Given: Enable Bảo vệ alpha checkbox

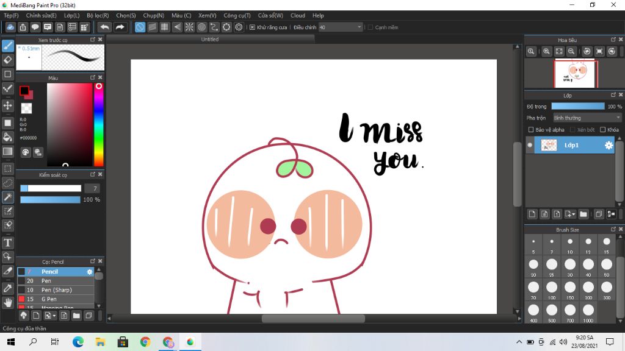Looking at the screenshot, I should 530,130.
